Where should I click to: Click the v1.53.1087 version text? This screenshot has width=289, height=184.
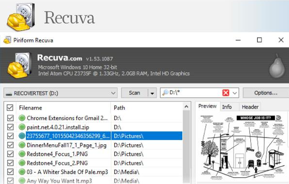(99, 59)
